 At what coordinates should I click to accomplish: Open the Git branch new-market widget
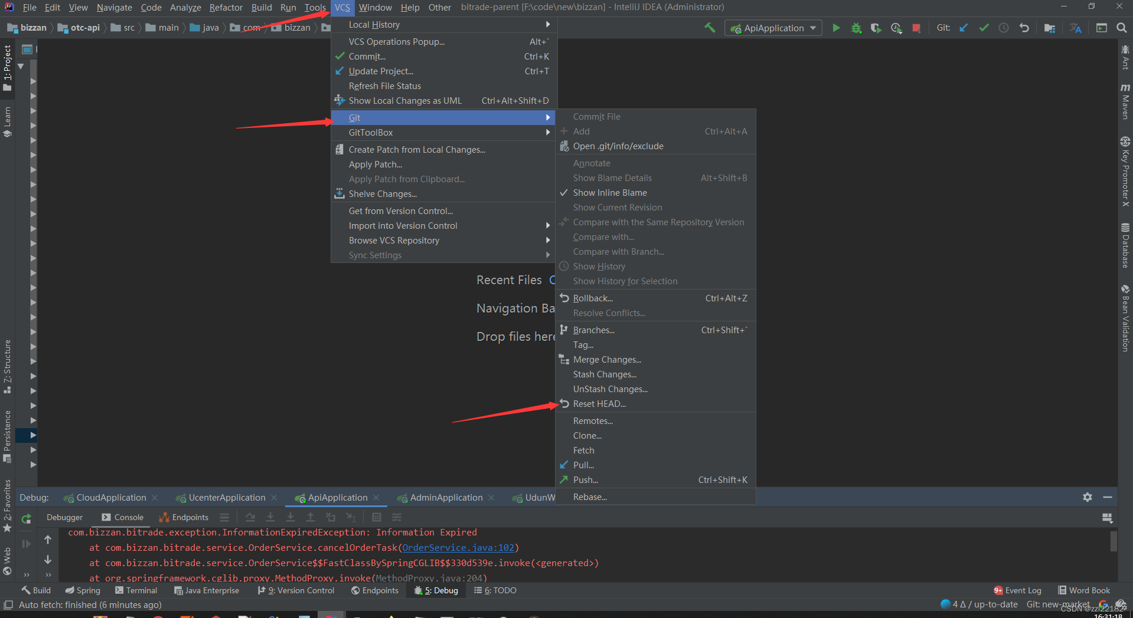(1058, 604)
